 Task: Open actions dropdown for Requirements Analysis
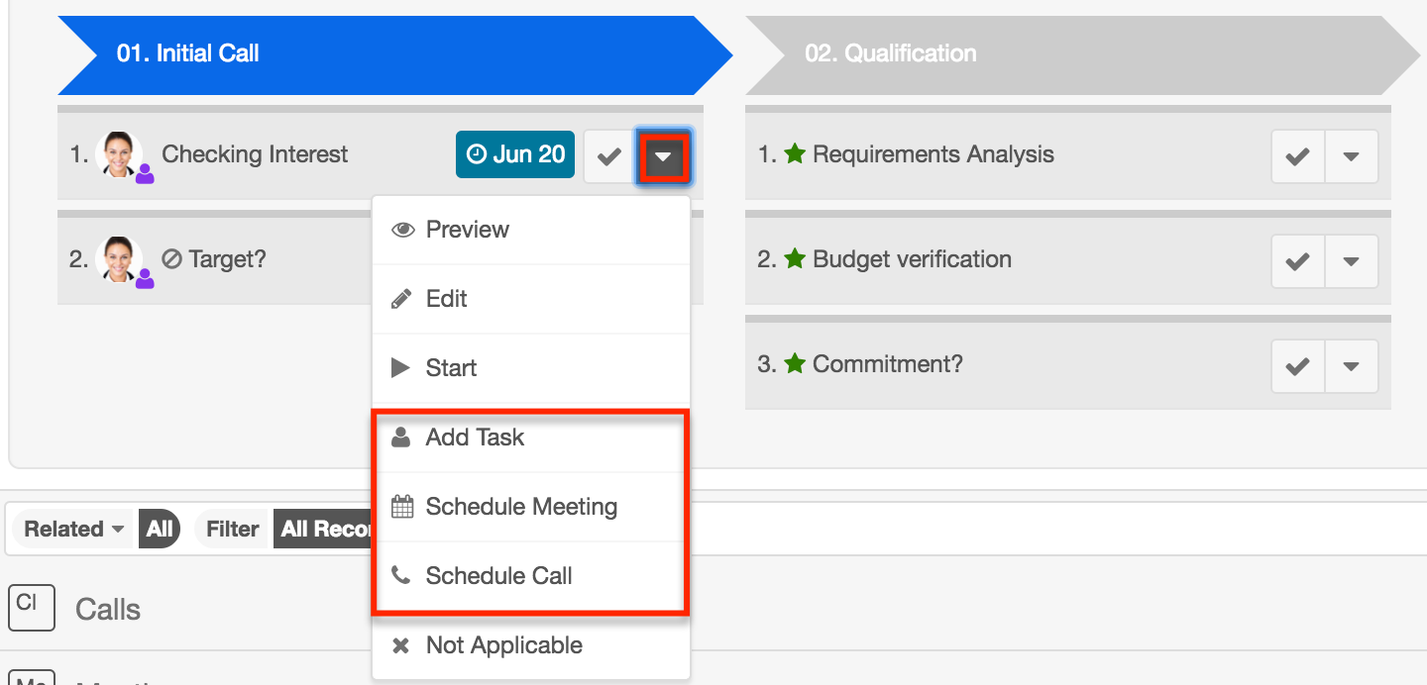[1351, 156]
